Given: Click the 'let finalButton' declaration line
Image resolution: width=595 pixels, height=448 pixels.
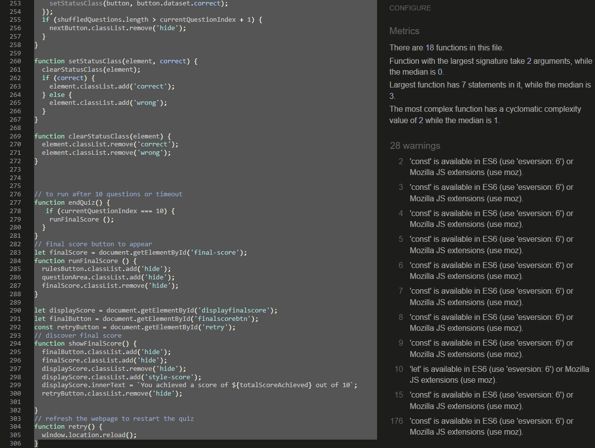Looking at the screenshot, I should pyautogui.click(x=146, y=318).
